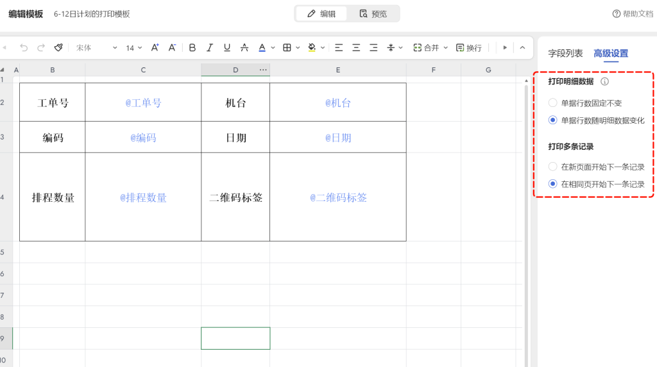Select 在相同页开始下一条记录 radio option
Image resolution: width=657 pixels, height=367 pixels.
click(552, 184)
